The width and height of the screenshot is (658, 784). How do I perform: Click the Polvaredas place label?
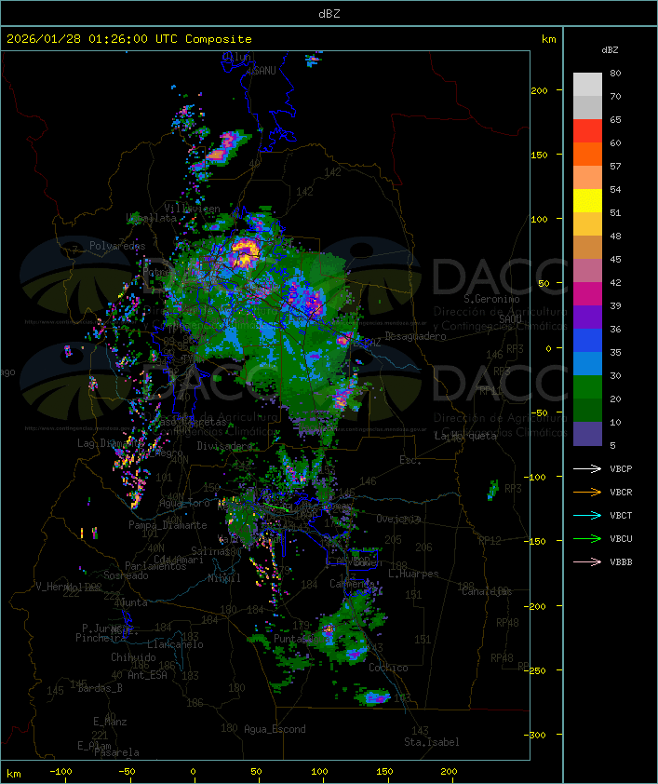tap(117, 246)
